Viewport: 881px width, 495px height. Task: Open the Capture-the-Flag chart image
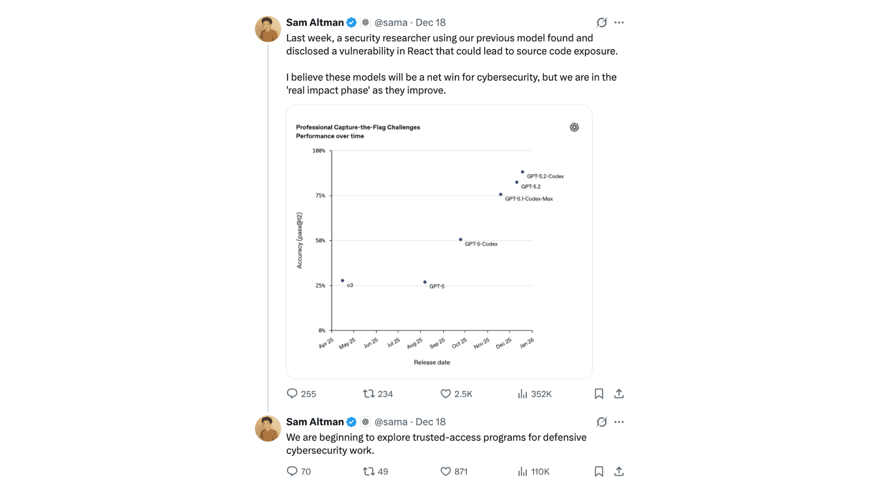tap(439, 242)
